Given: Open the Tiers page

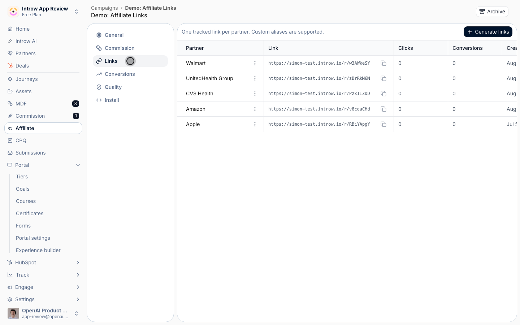Looking at the screenshot, I should 47,177.
